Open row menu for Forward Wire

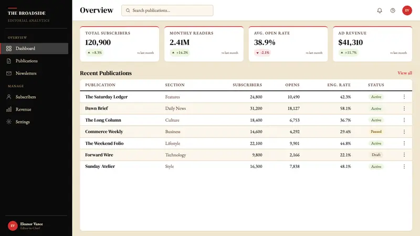click(x=404, y=155)
